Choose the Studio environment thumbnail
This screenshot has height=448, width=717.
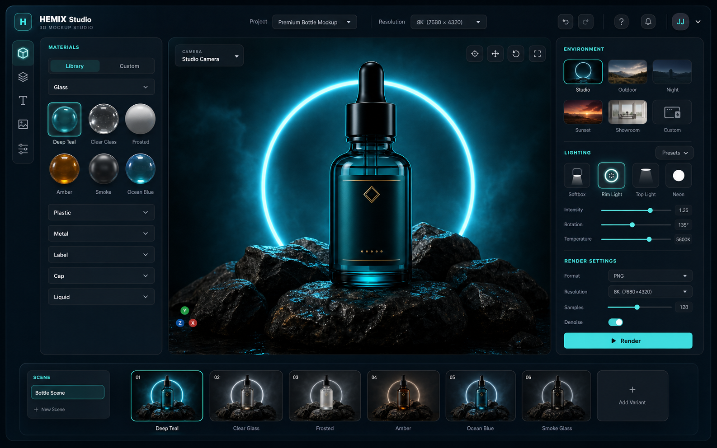tap(583, 72)
